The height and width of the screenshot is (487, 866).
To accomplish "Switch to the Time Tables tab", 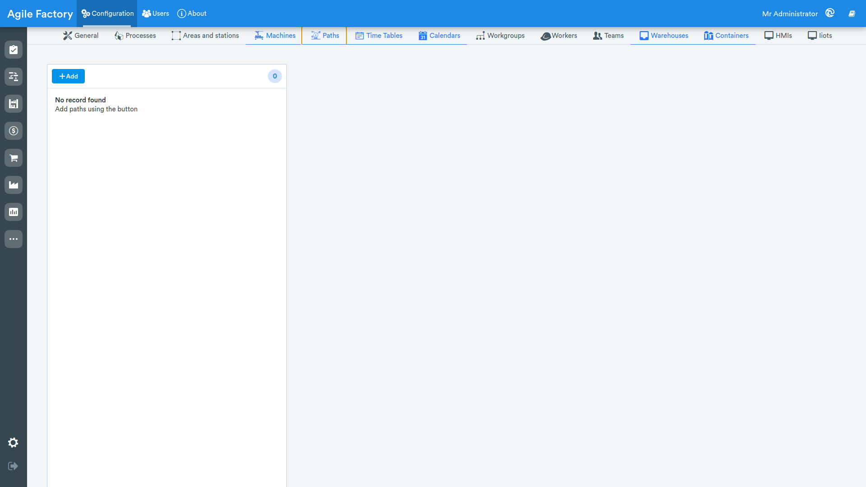I will click(379, 36).
